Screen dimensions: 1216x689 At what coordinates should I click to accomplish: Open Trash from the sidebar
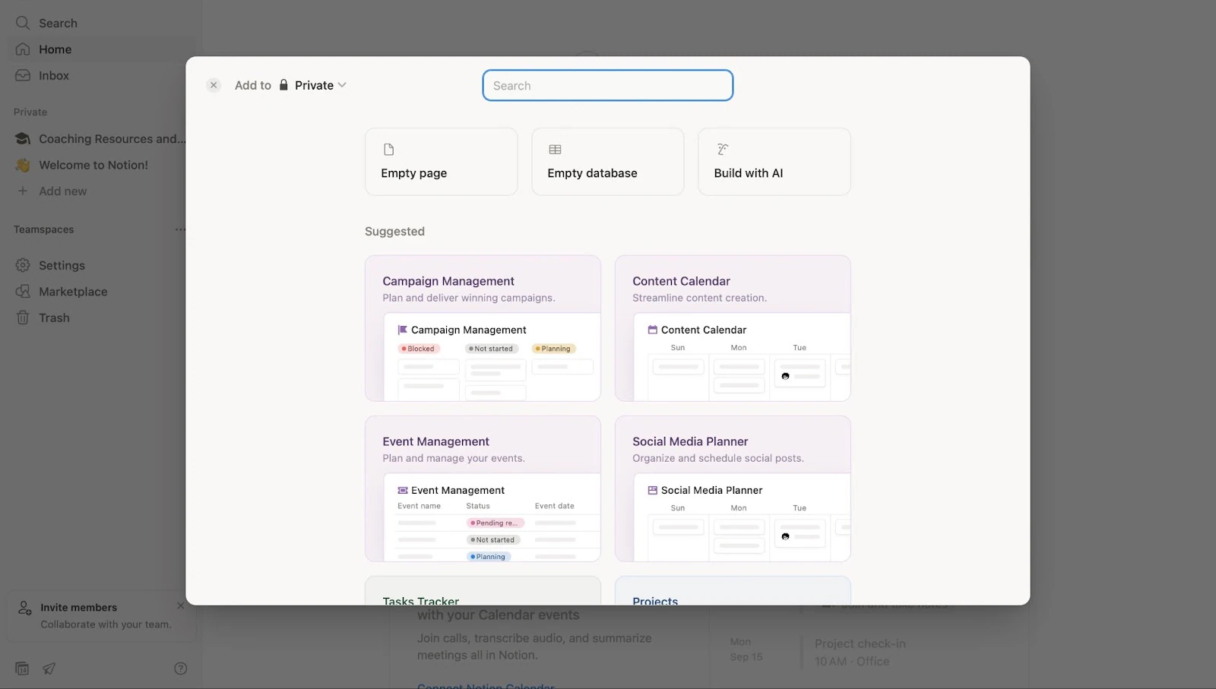click(100, 318)
